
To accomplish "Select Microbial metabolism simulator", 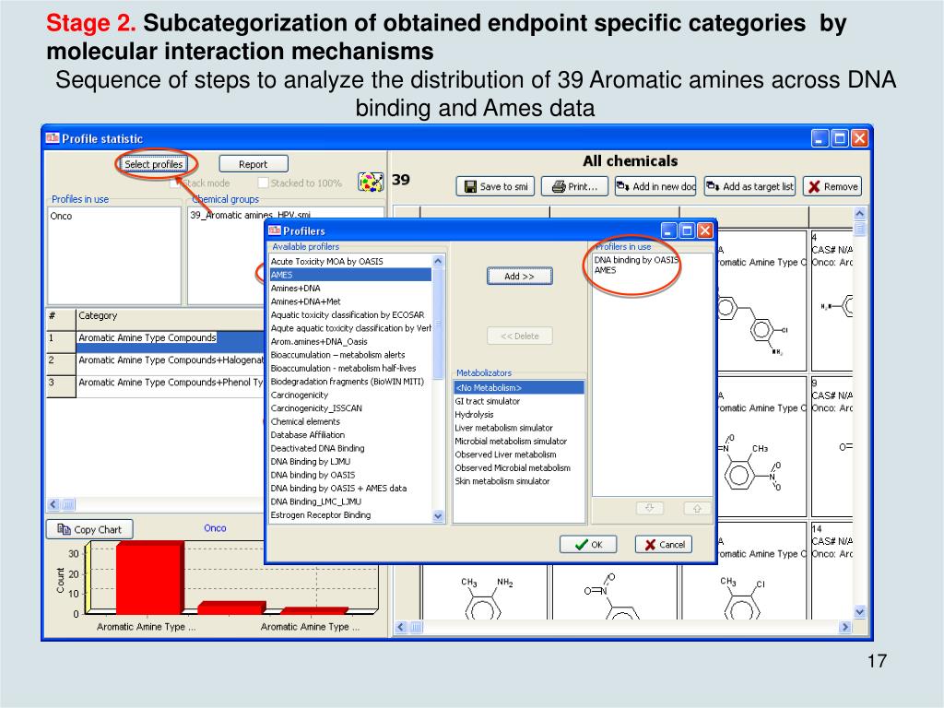I will (x=519, y=441).
